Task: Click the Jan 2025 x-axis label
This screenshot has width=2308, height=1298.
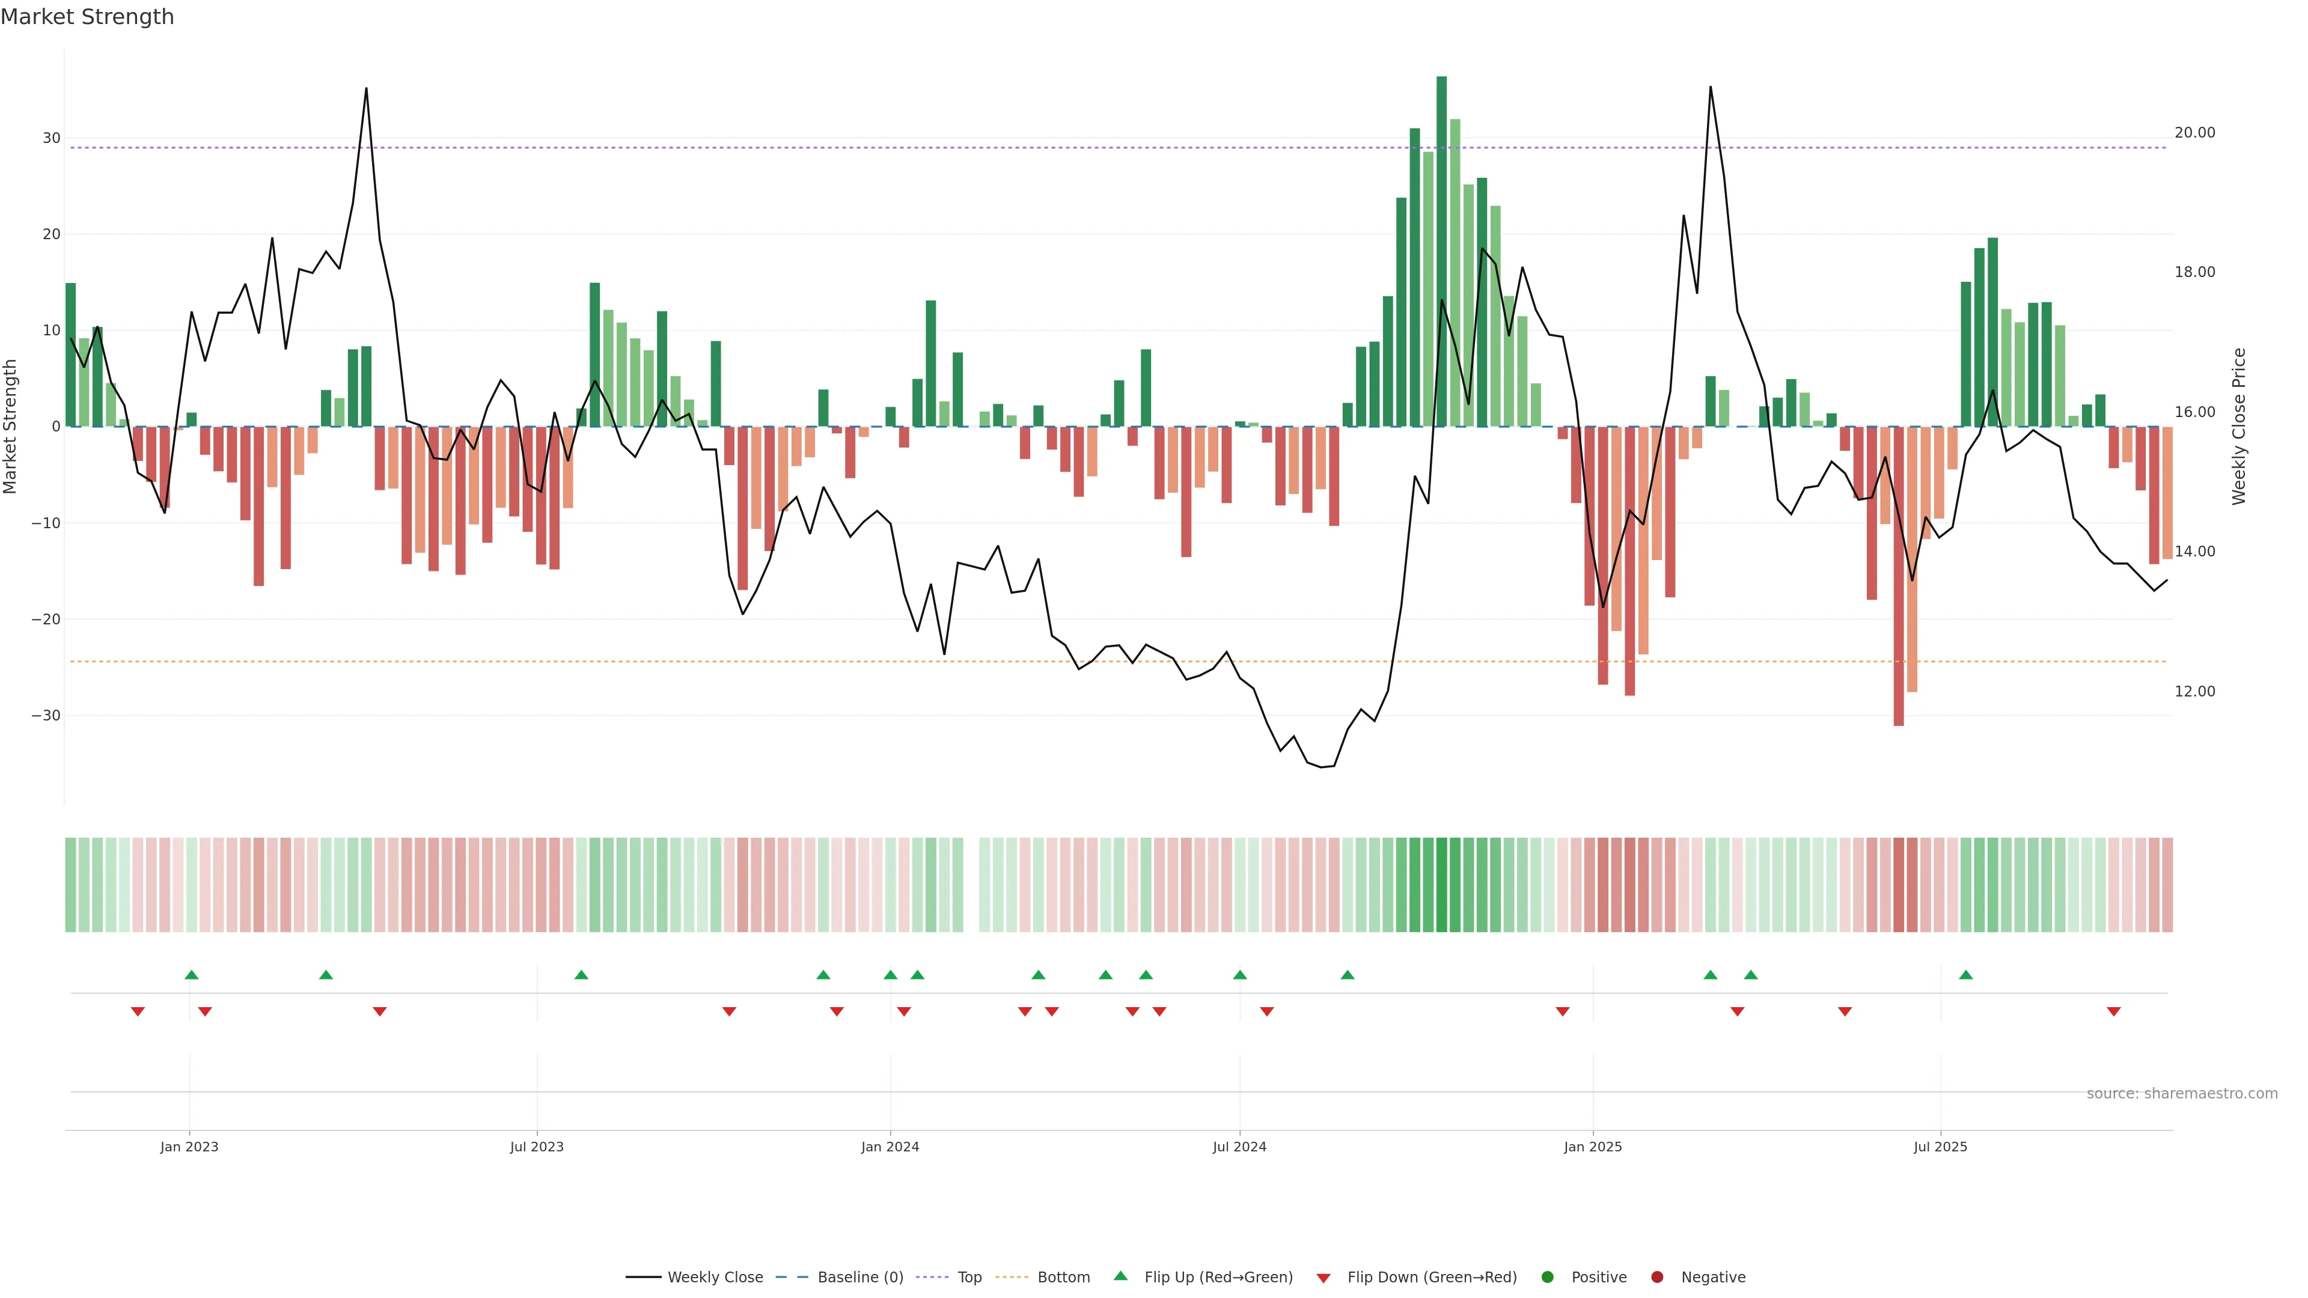Action: point(1592,1147)
